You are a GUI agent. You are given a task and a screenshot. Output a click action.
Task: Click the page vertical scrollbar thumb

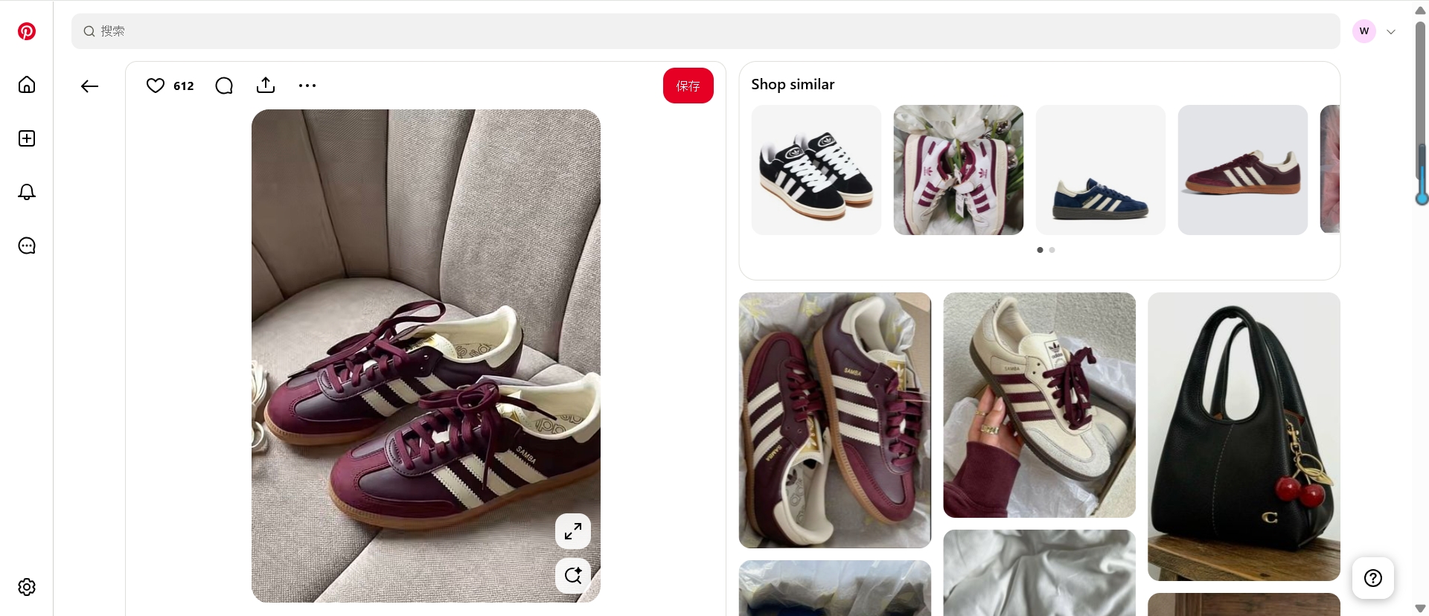(1420, 112)
